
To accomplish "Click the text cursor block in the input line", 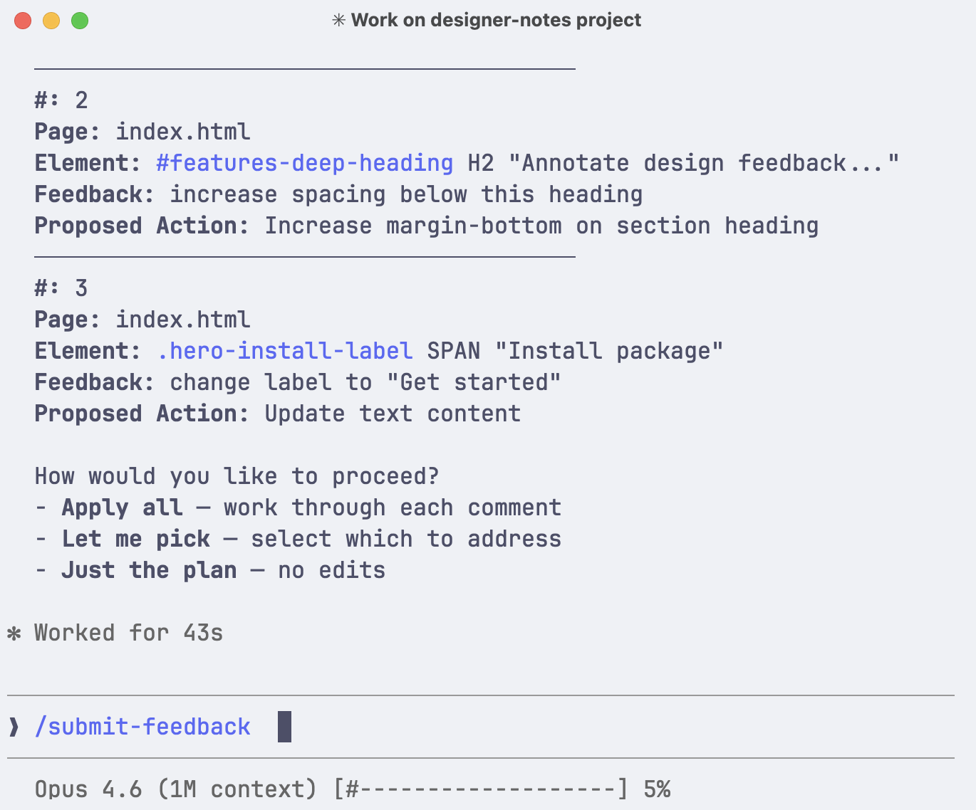I will 286,727.
